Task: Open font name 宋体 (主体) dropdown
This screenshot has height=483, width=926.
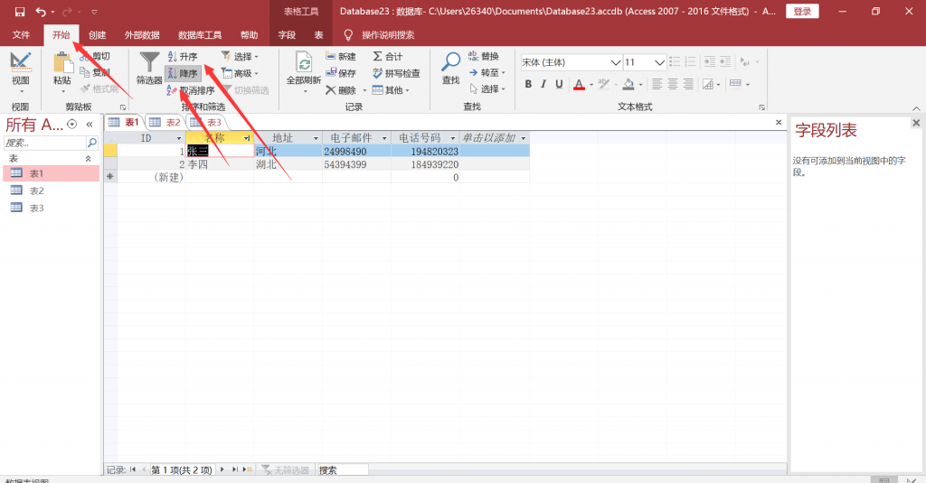Action: click(615, 62)
